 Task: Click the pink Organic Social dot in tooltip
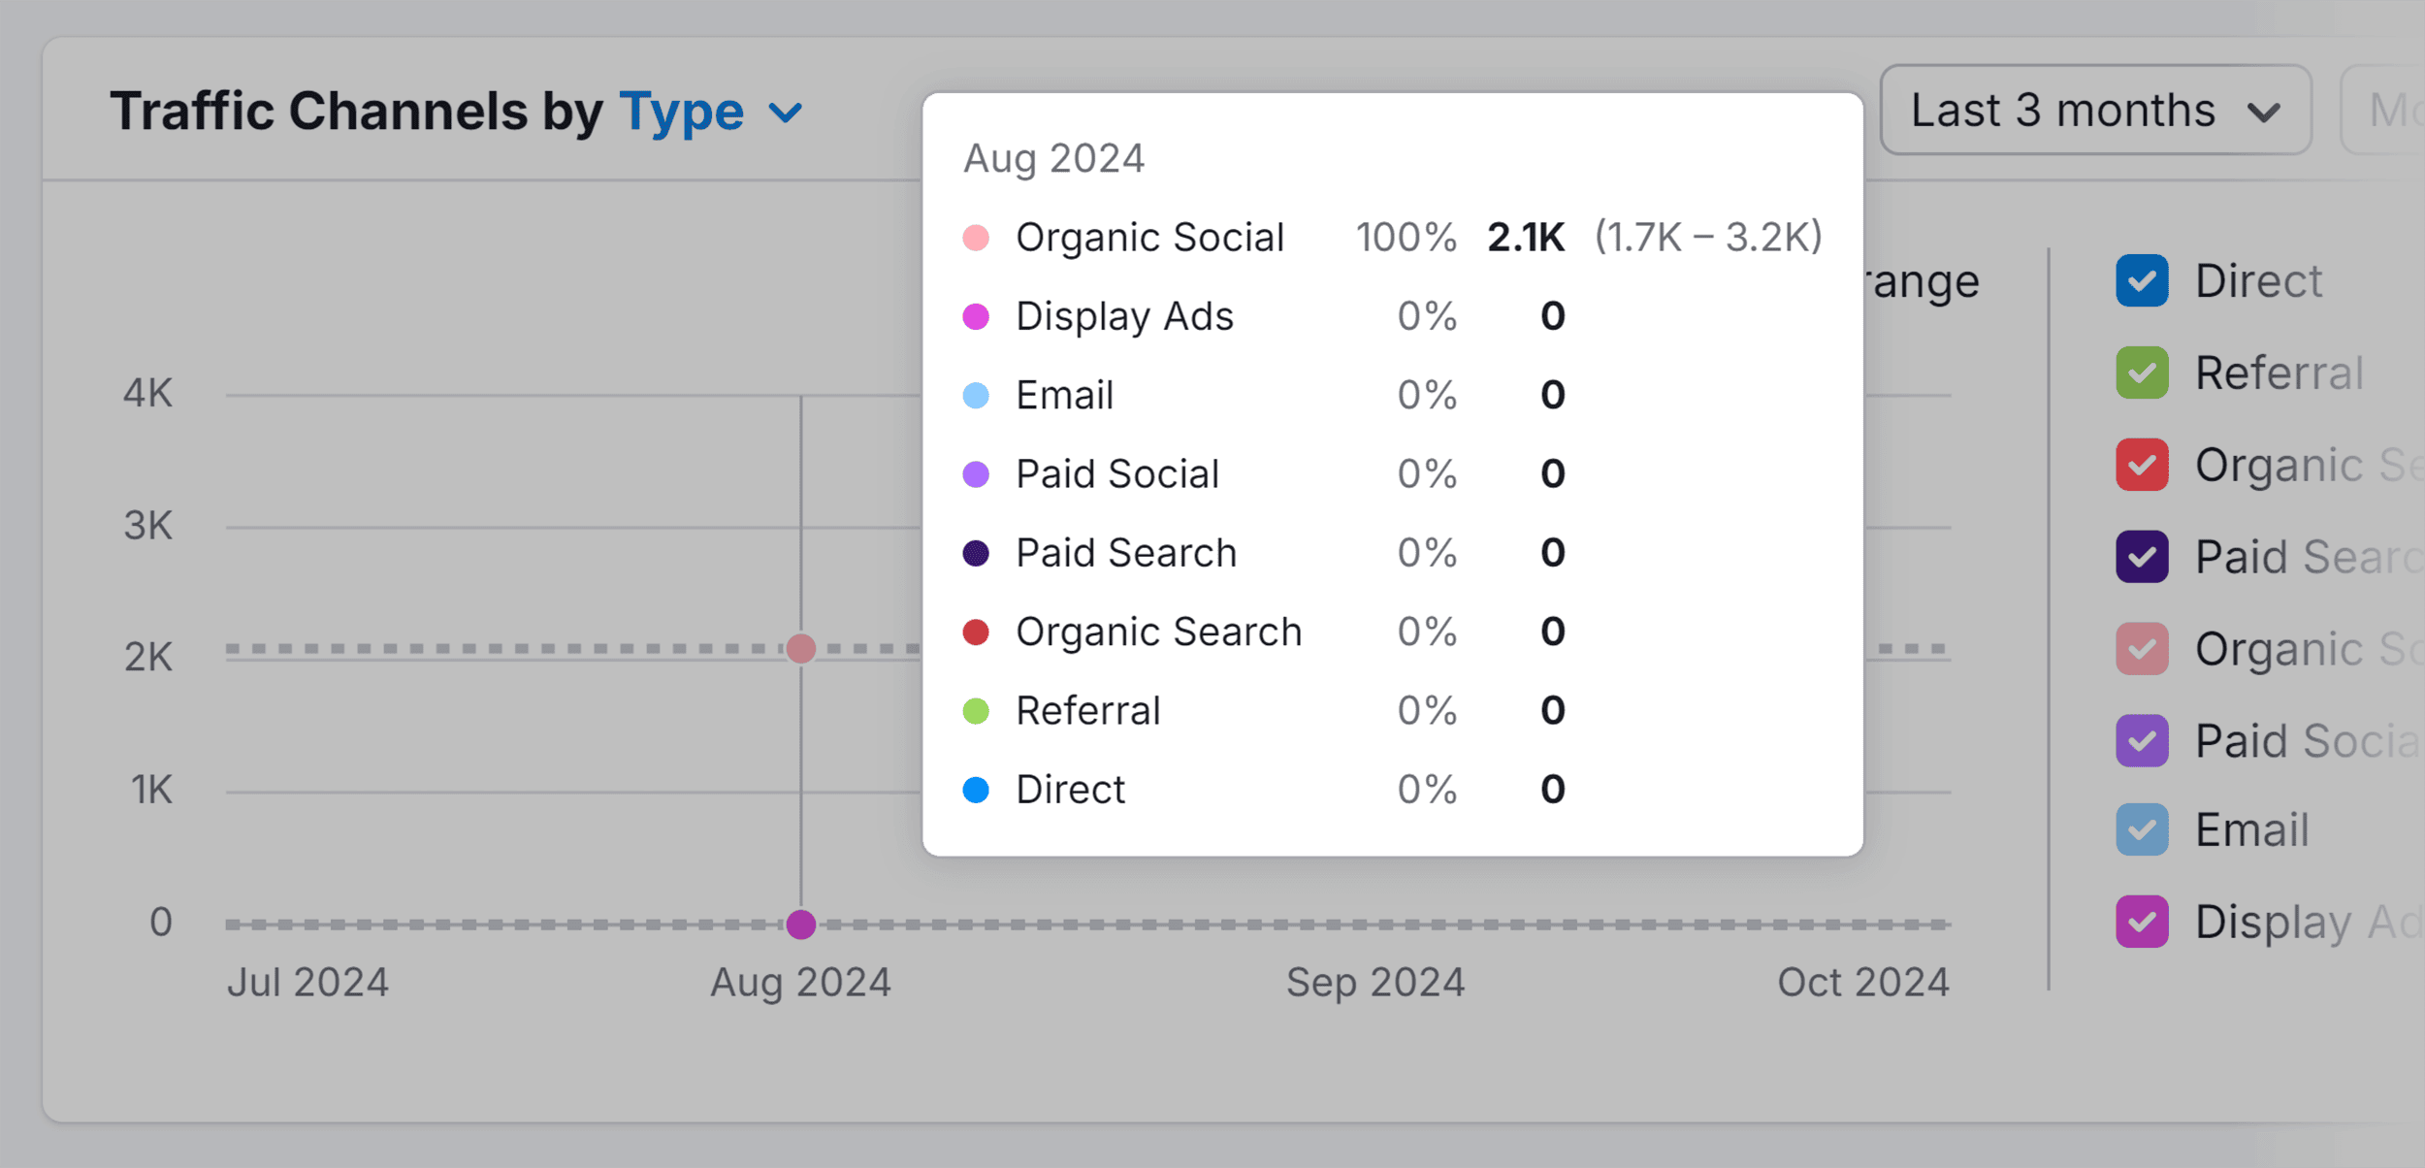pos(974,236)
